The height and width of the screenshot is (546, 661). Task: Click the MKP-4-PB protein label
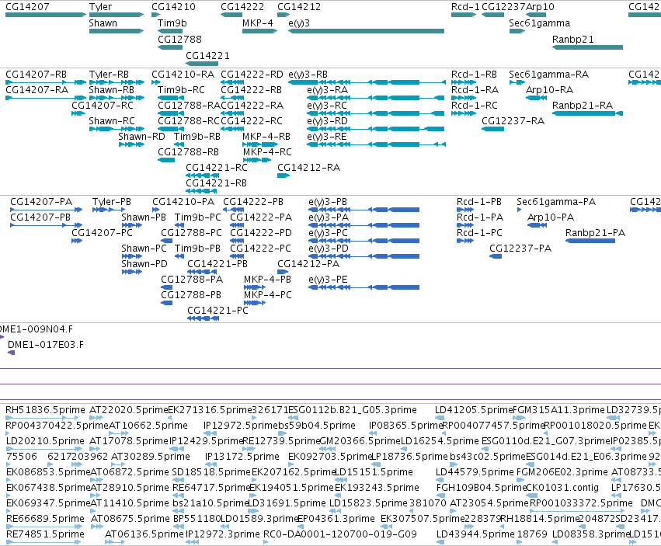pos(267,280)
